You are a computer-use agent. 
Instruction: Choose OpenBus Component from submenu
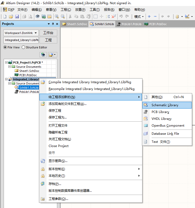point(167,126)
